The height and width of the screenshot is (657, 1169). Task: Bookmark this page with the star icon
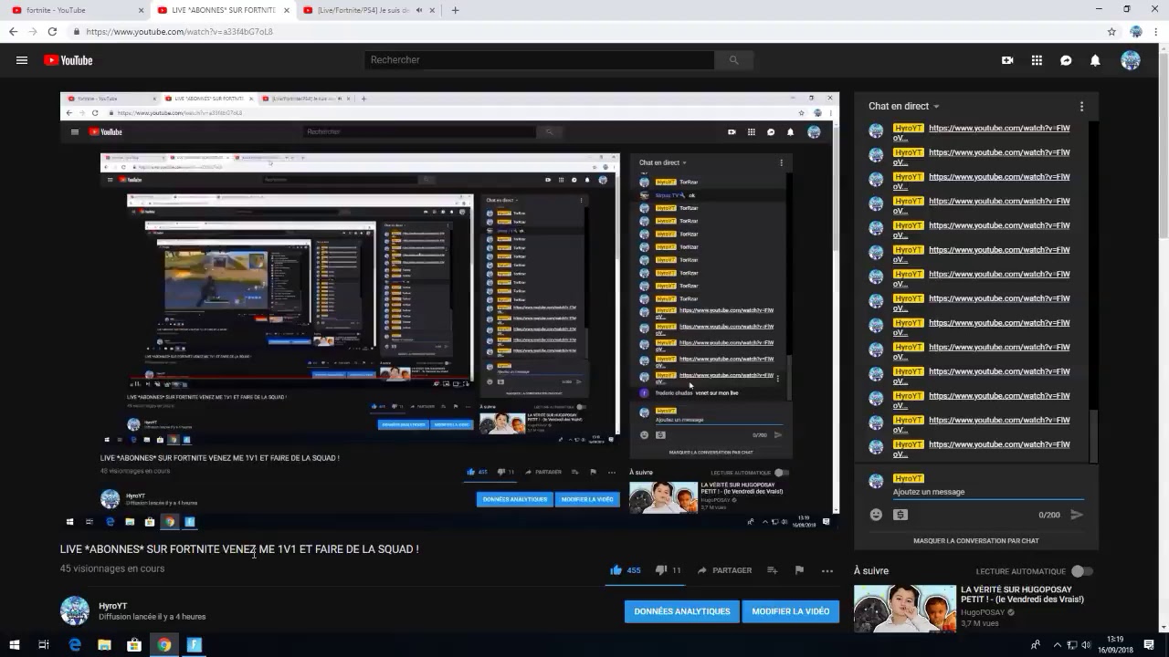(1111, 31)
